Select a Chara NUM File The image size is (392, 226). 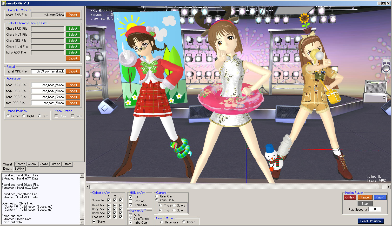pos(73,46)
